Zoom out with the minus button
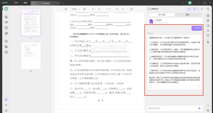 [x=66, y=9]
